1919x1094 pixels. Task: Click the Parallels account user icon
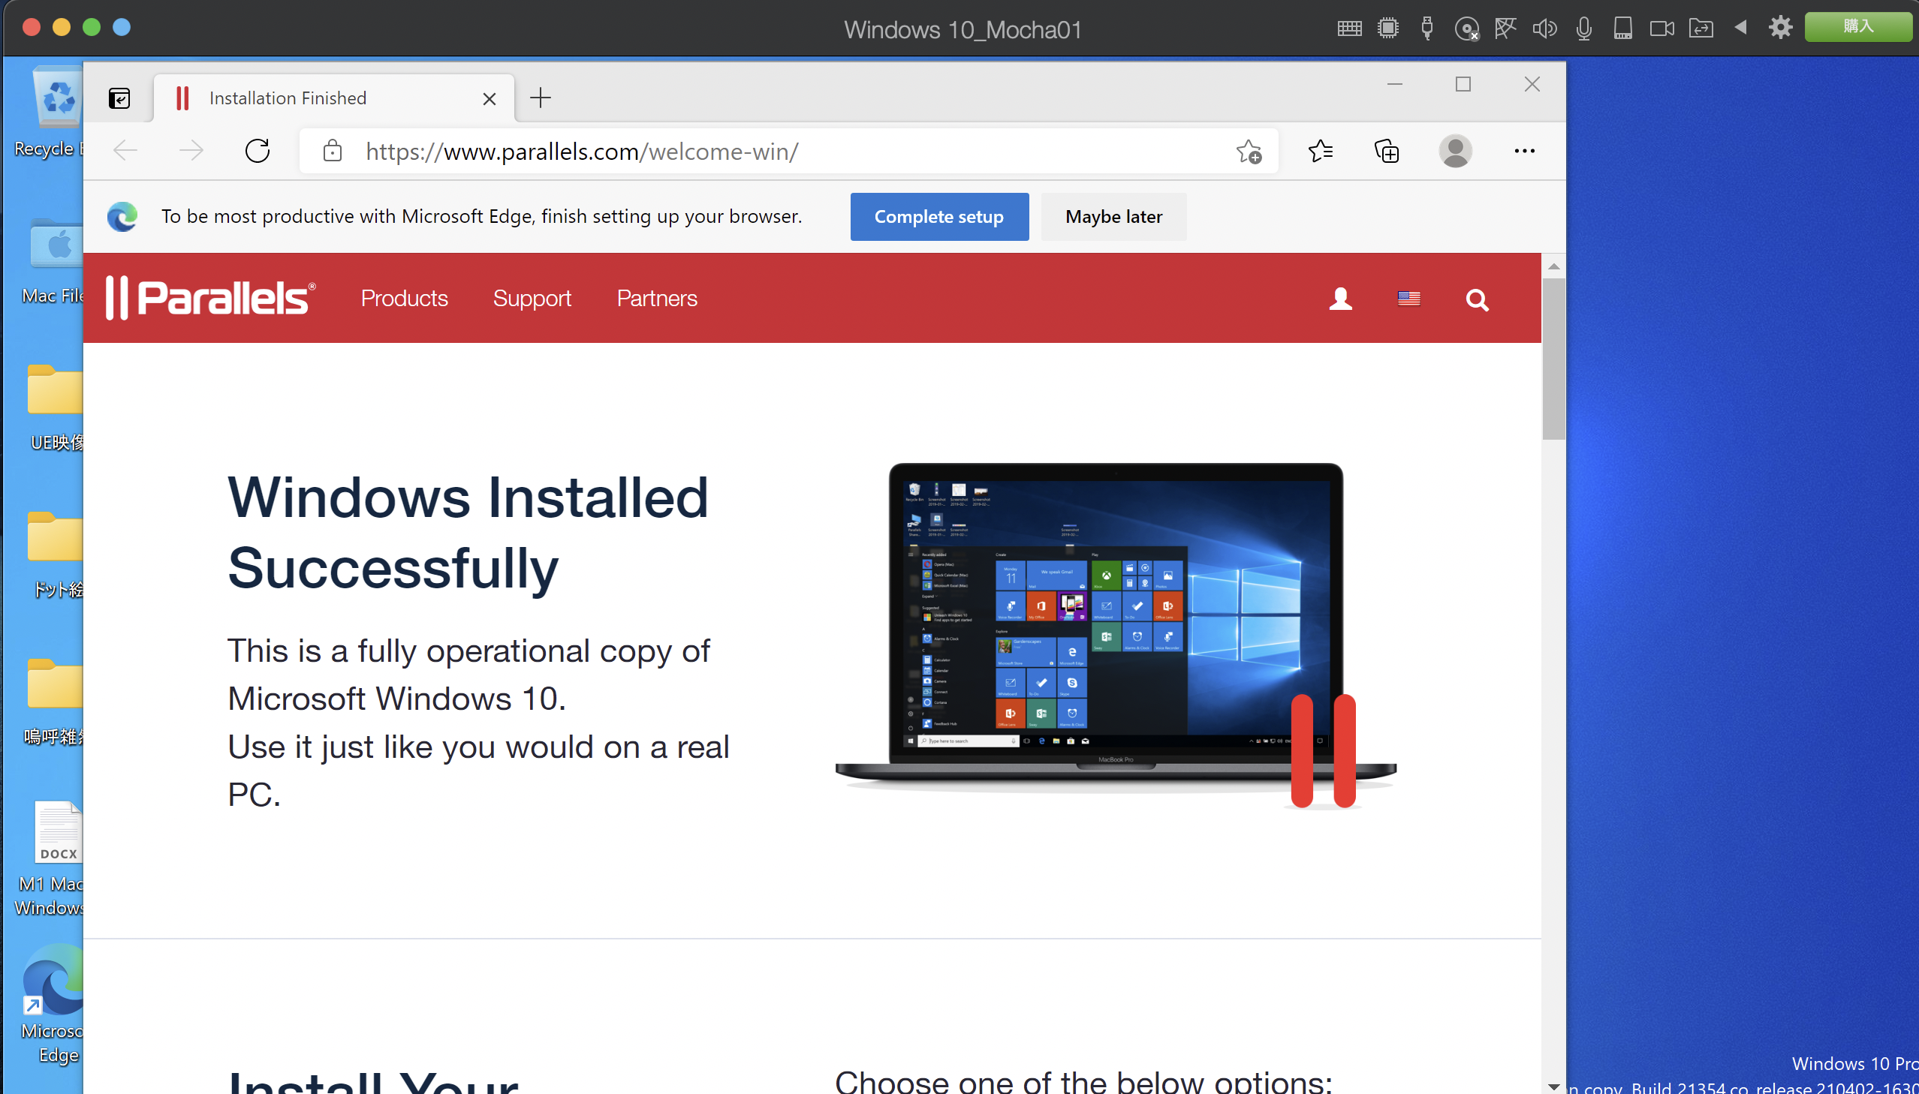1340,299
